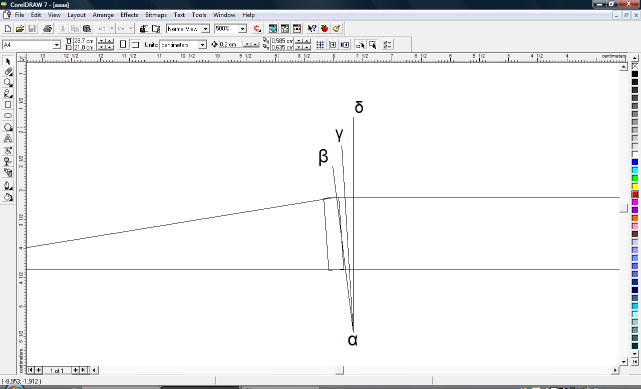Select the Rectangle tool
This screenshot has width=641, height=389.
click(x=8, y=105)
